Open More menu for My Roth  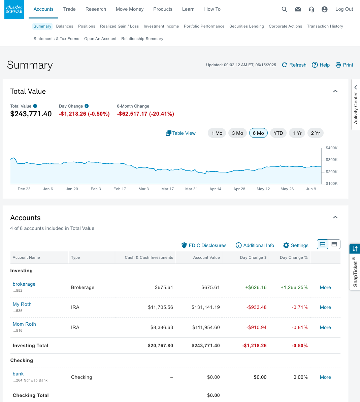(325, 307)
